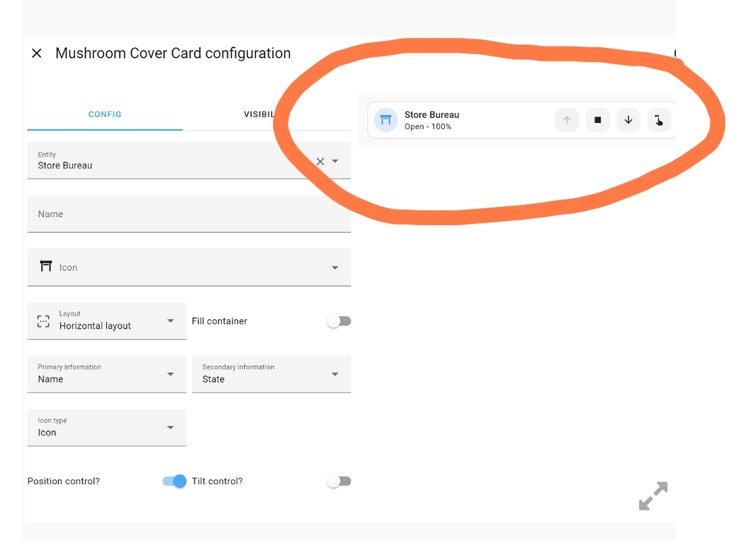
Task: Click the Store Bureau cover icon in preview
Action: point(386,120)
